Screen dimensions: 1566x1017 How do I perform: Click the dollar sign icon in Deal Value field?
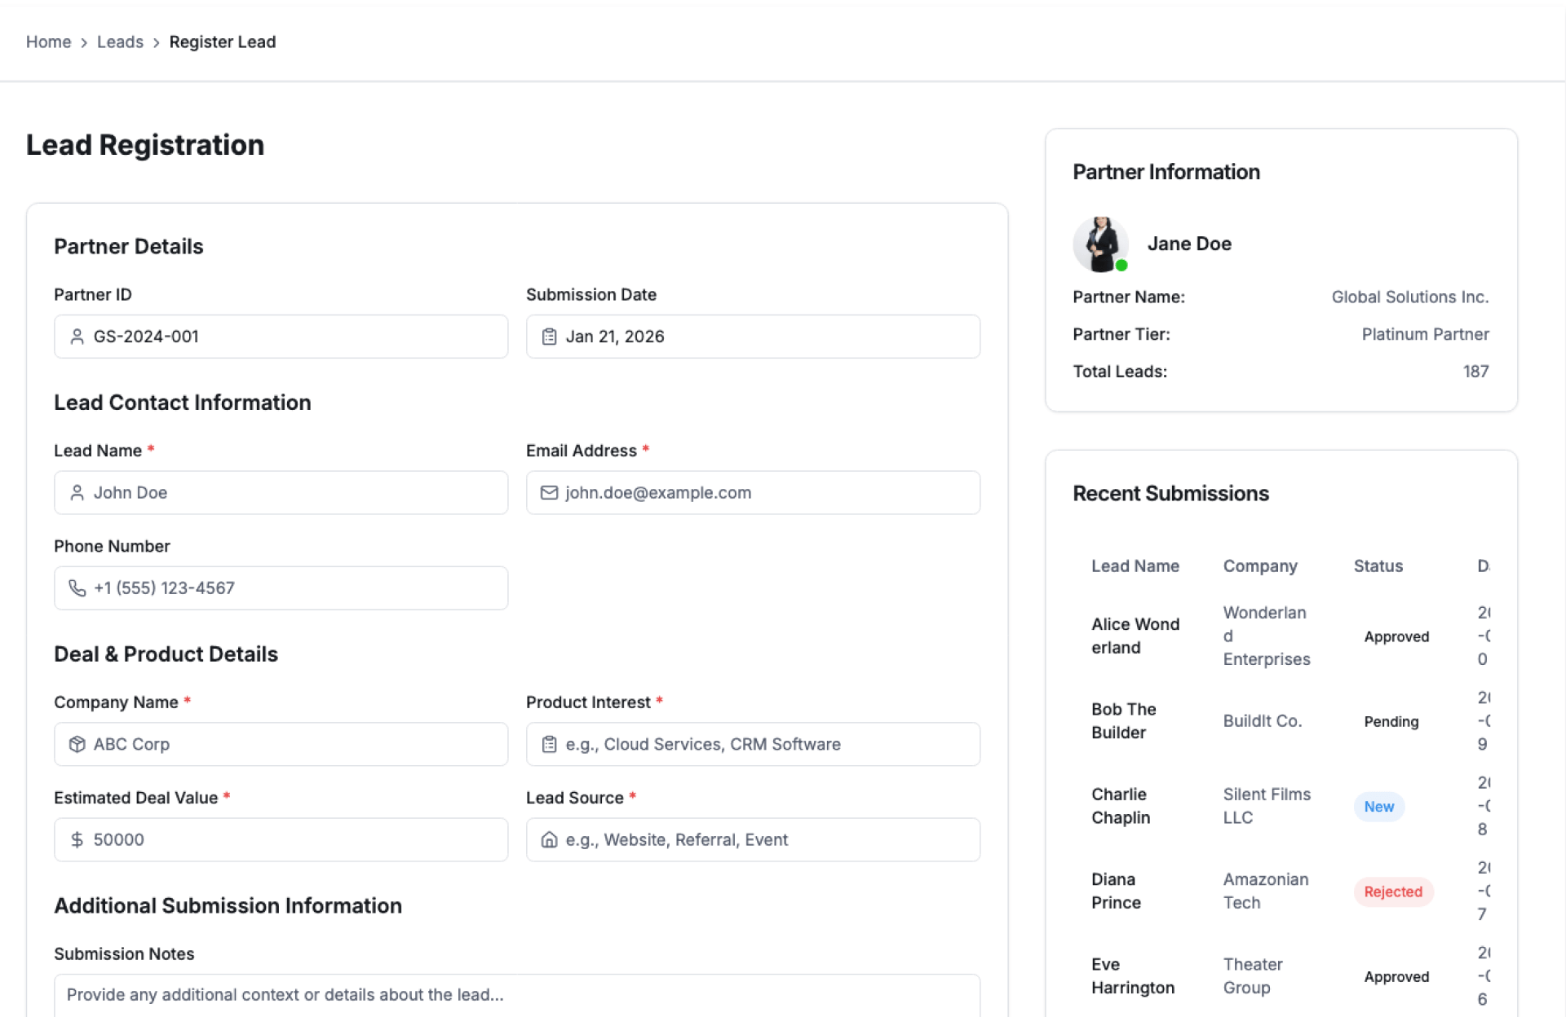click(x=77, y=839)
